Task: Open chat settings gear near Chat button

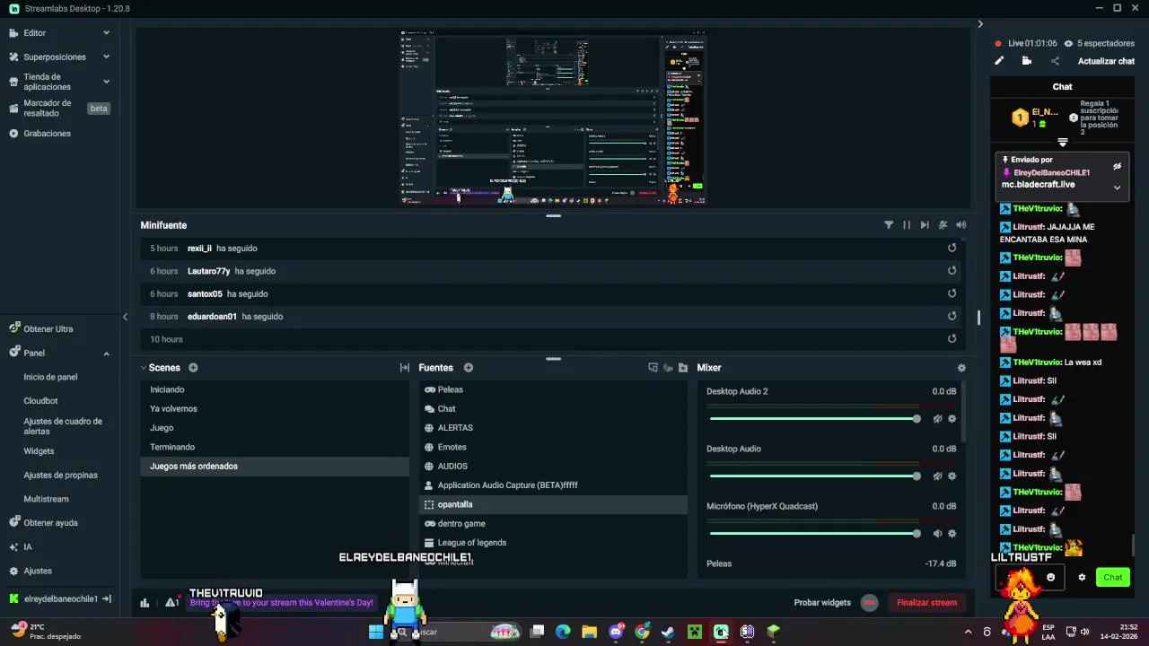Action: click(x=1082, y=577)
